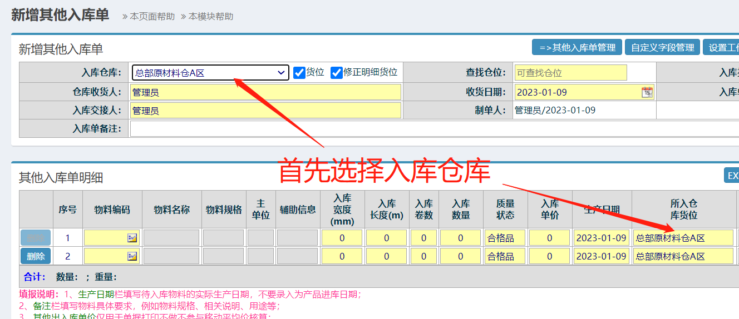739x319 pixels.
Task: Click the 入库交接人 input field
Action: click(x=265, y=111)
